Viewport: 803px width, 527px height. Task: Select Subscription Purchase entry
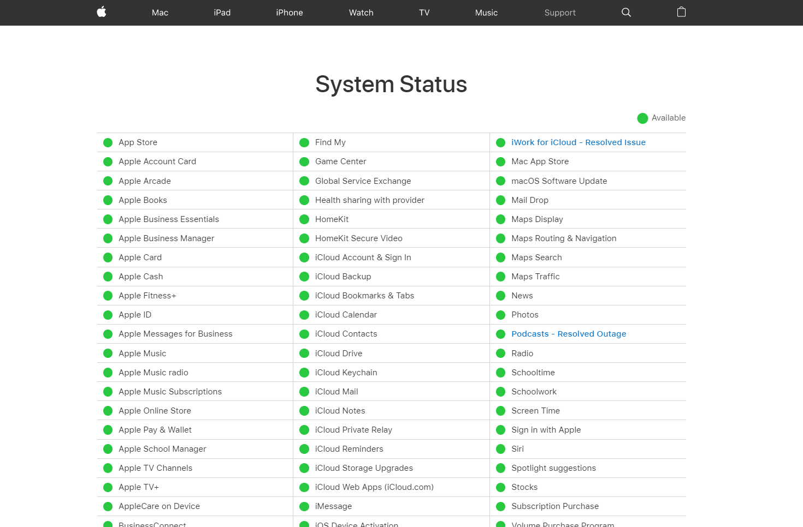click(556, 506)
